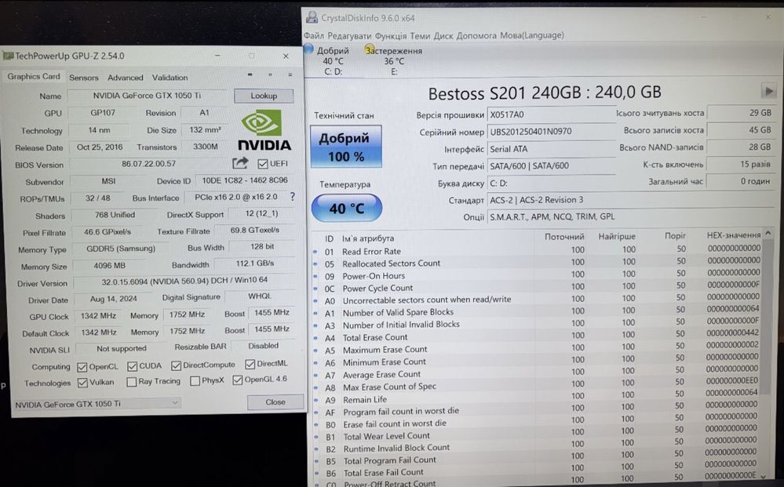Screen dimensions: 784x487
Task: Enable the PhysX checkbox
Action: (x=195, y=381)
